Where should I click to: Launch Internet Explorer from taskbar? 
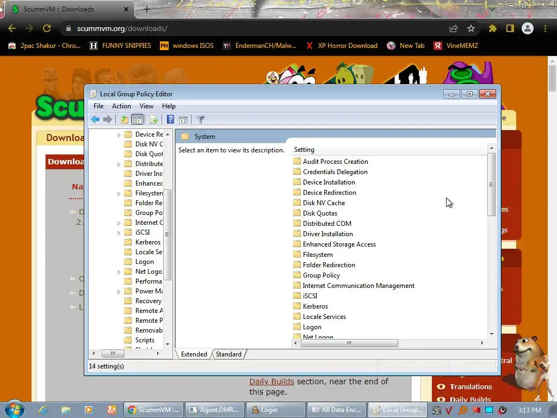(43, 410)
